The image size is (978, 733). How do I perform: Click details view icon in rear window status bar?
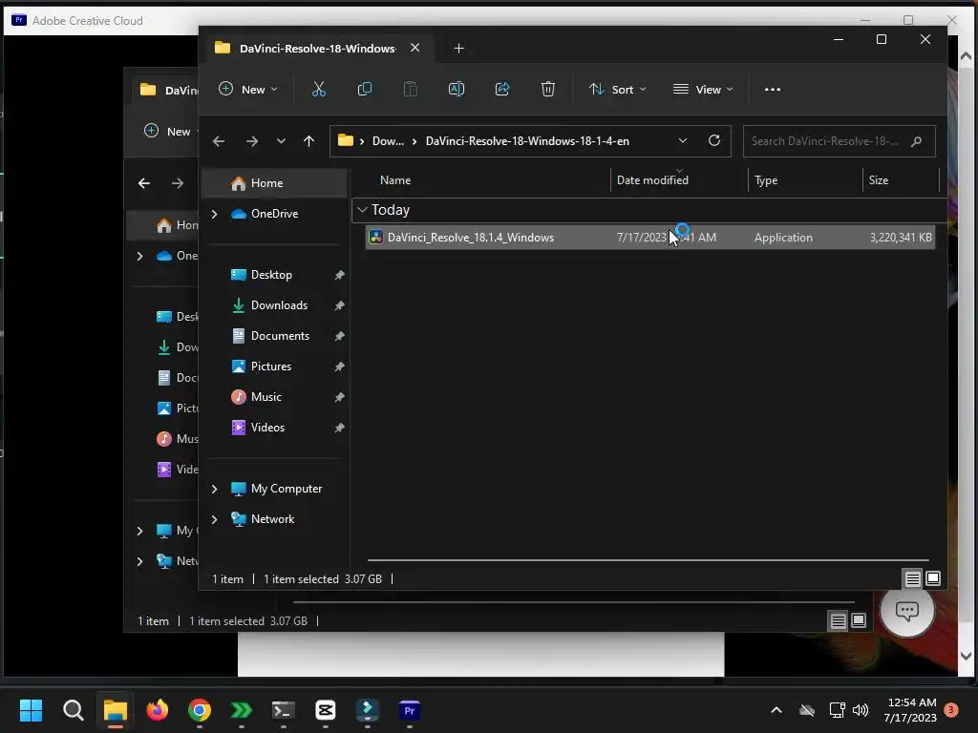pyautogui.click(x=838, y=620)
